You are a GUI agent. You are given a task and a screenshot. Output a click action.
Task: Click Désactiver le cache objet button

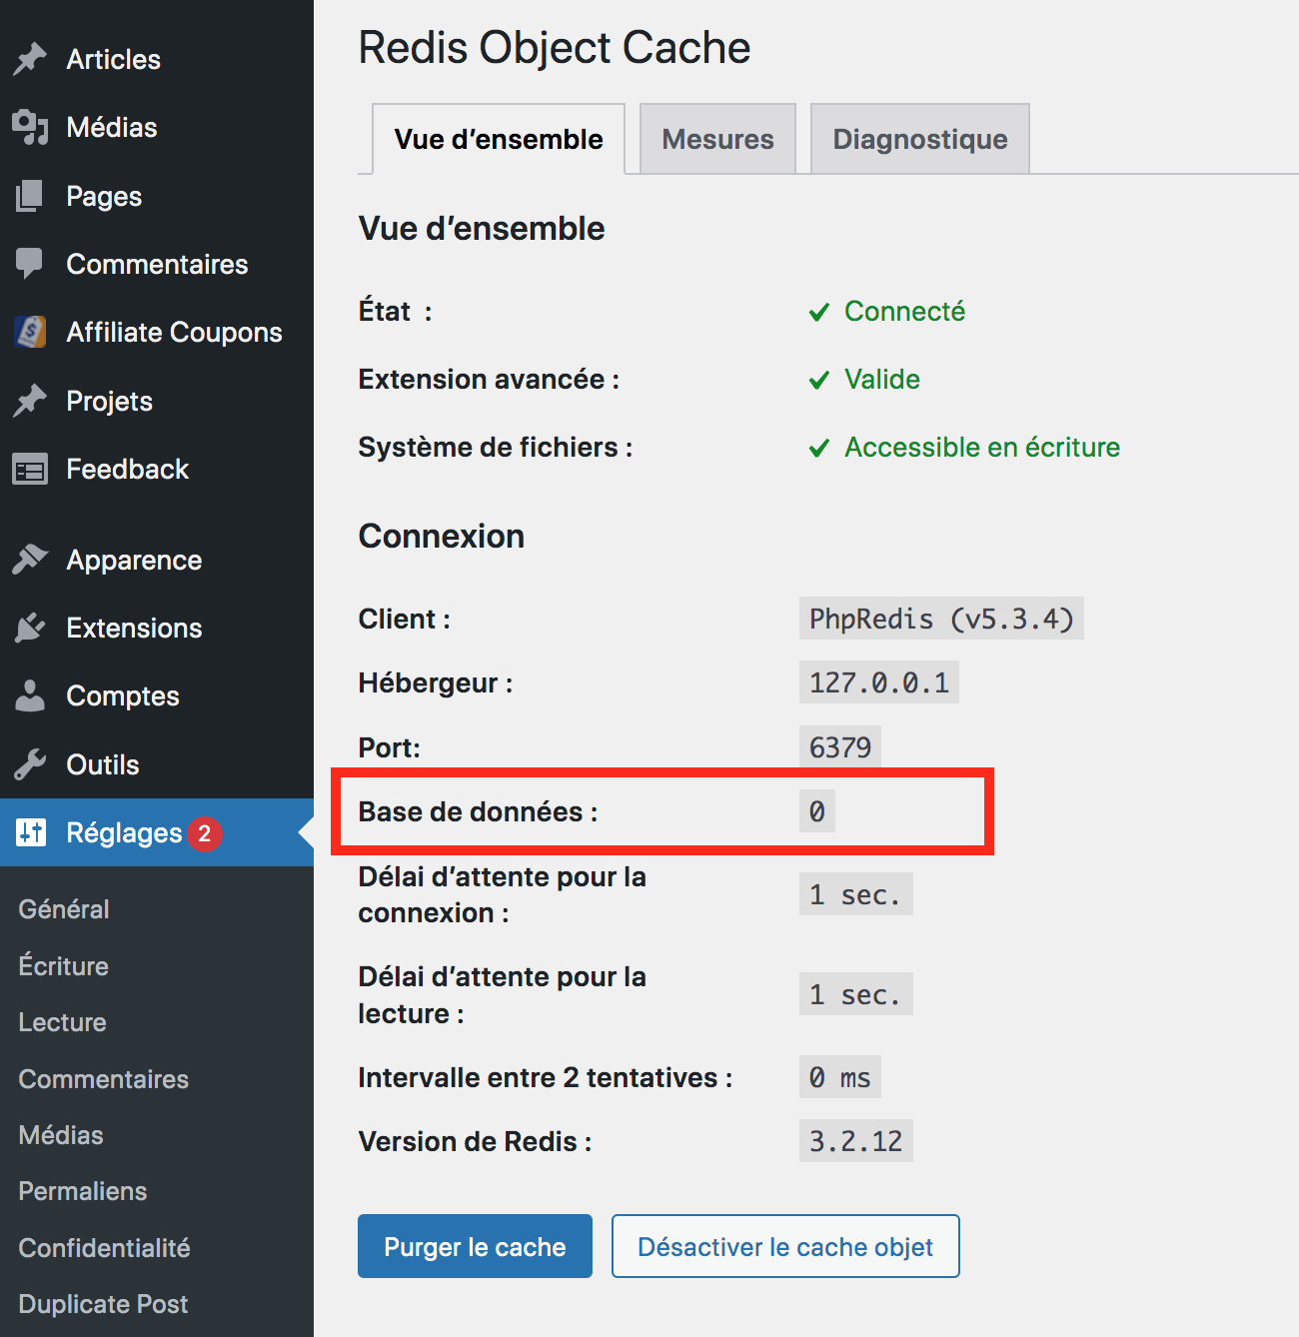click(785, 1246)
